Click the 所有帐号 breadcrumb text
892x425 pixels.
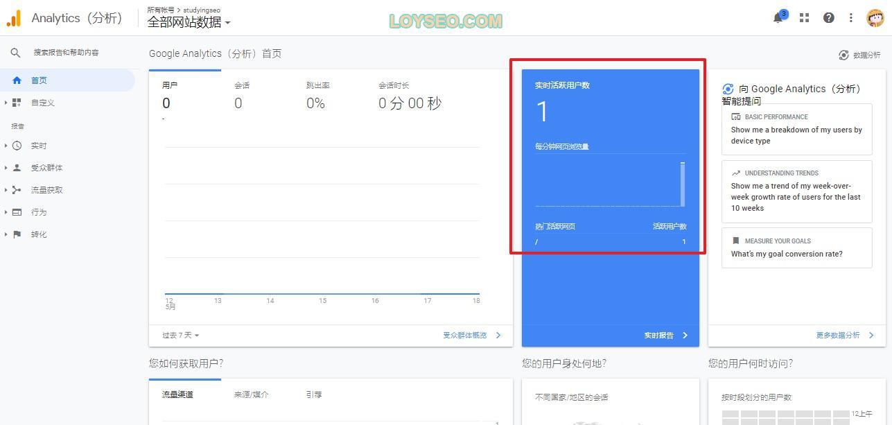[x=160, y=10]
